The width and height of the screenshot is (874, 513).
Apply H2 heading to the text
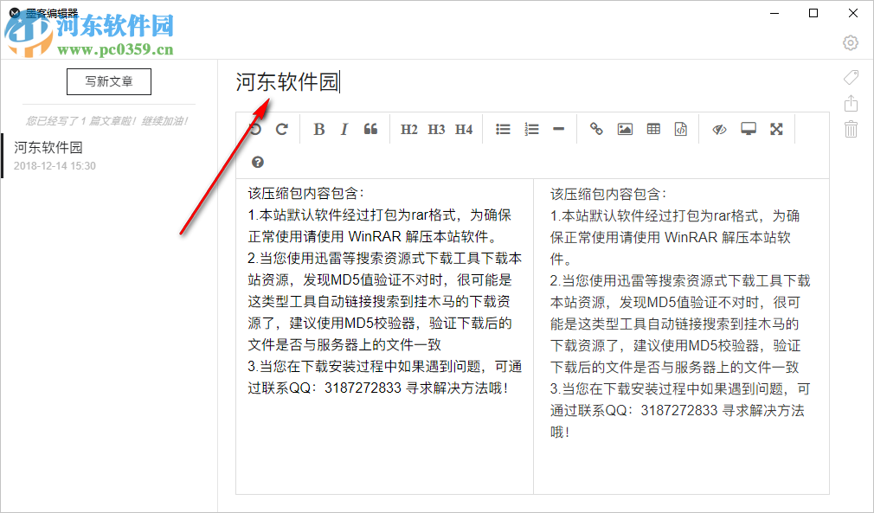click(408, 128)
